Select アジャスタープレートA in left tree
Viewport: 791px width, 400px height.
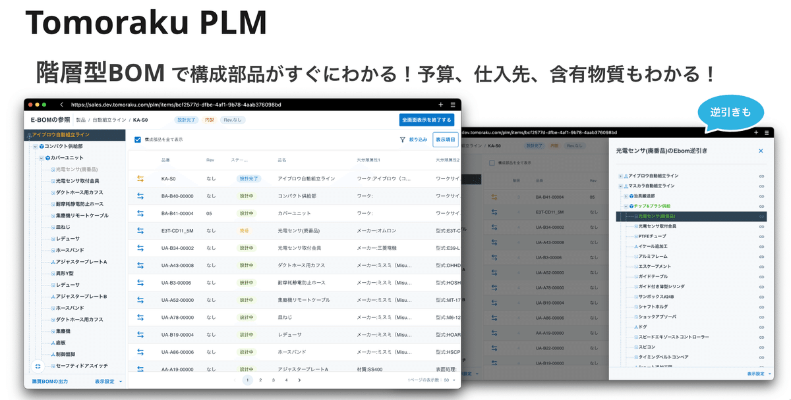coord(82,262)
